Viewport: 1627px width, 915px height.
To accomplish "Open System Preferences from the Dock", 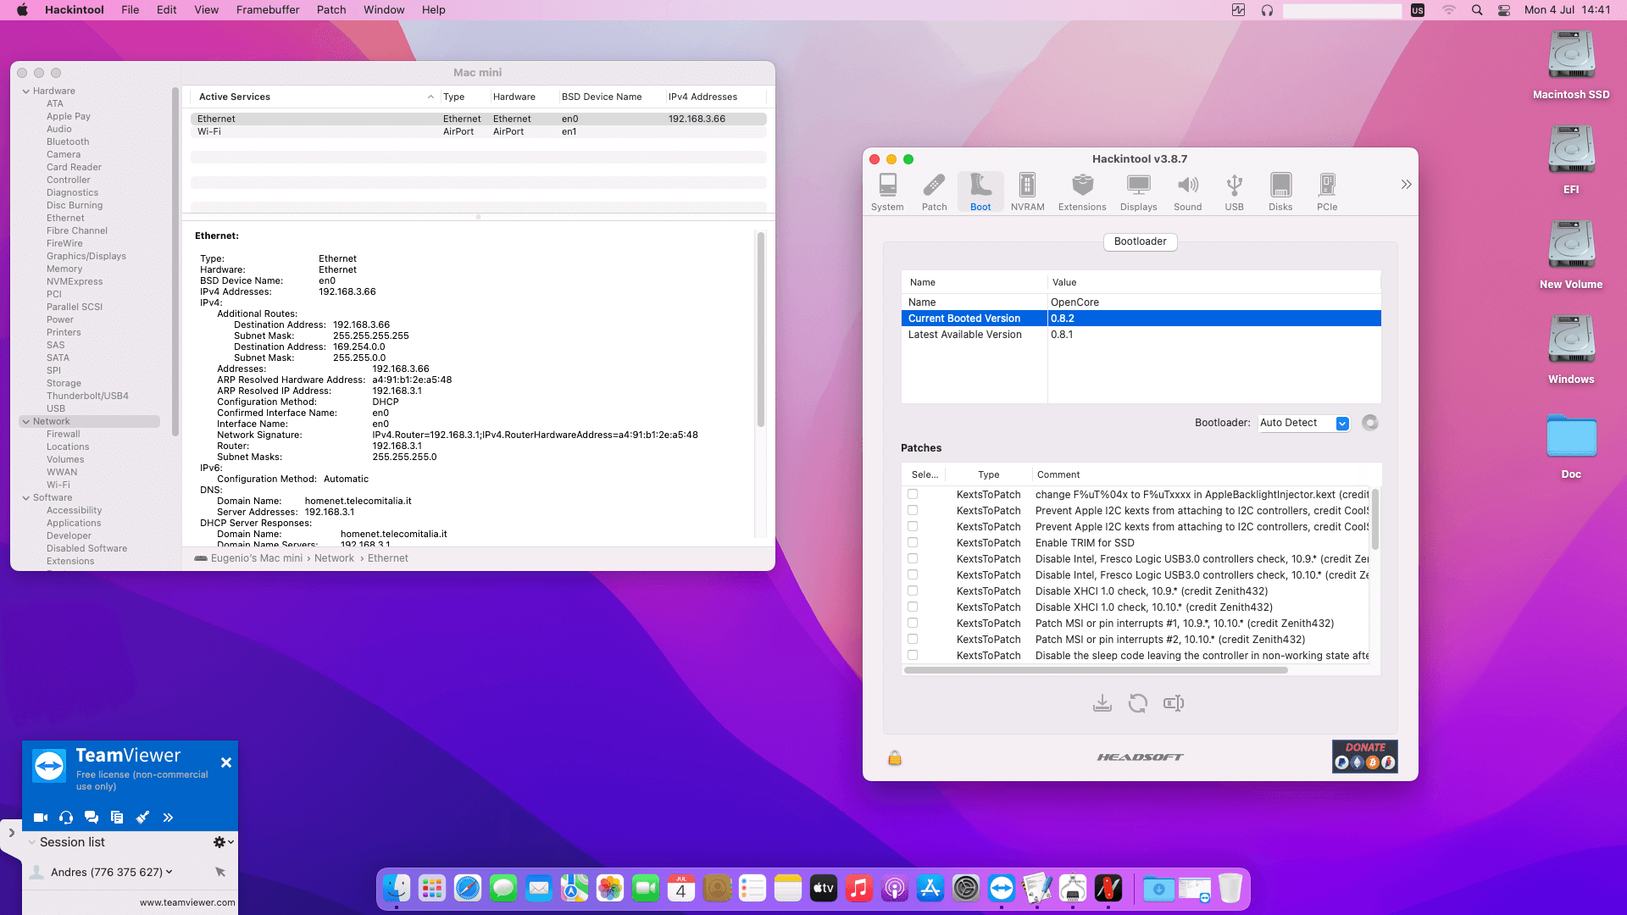I will point(966,888).
